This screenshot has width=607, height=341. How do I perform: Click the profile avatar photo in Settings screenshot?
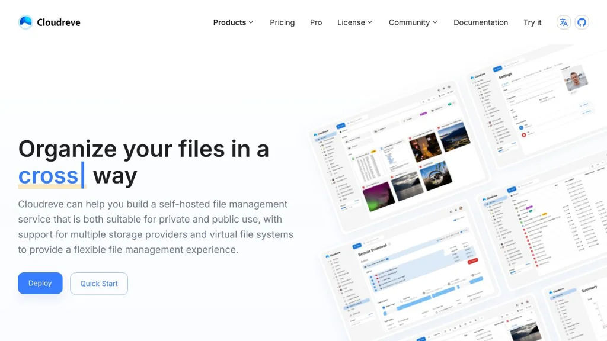575,80
